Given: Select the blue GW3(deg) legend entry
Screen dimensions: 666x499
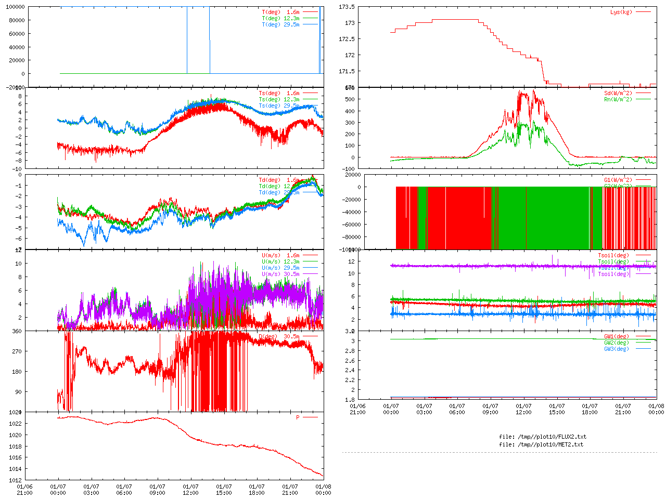Looking at the screenshot, I should point(616,349).
